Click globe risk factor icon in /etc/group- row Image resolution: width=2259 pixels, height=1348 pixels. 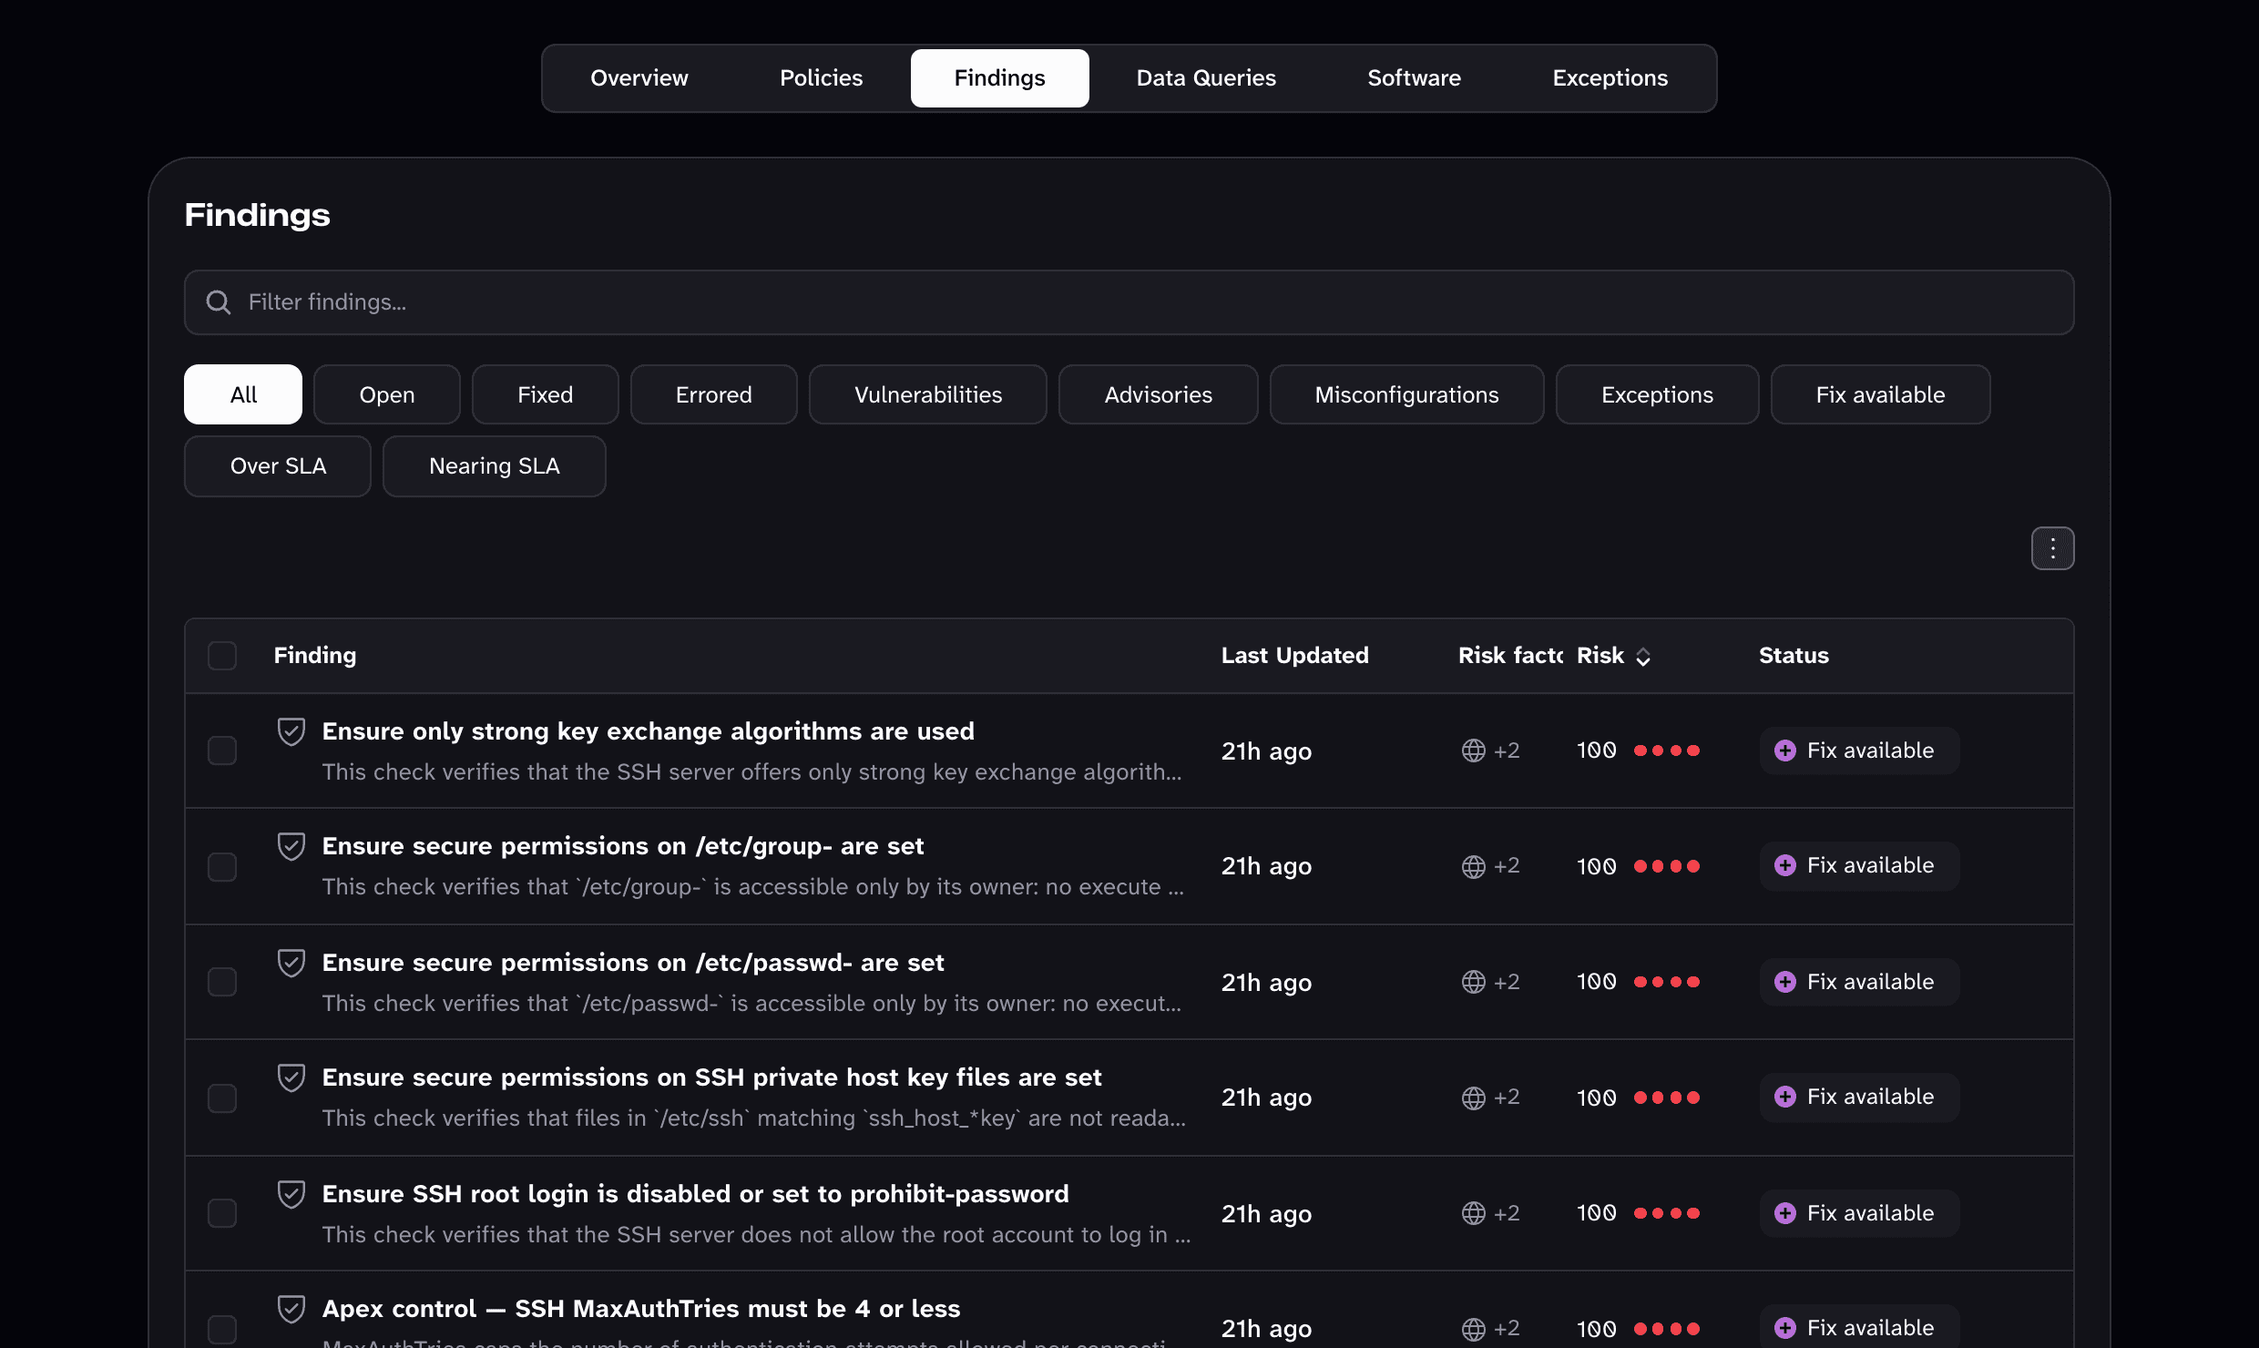[x=1473, y=866]
